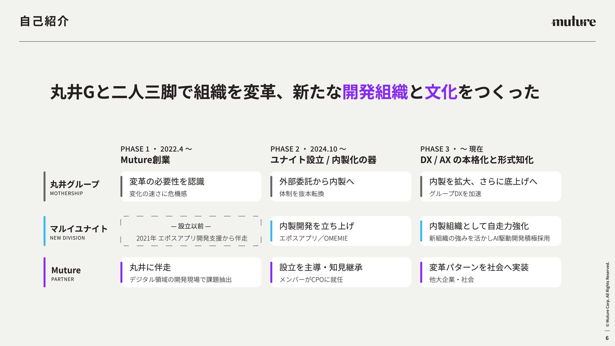Click the MOTHERSHIP sublabel
Screen dimensions: 615x346
66,194
